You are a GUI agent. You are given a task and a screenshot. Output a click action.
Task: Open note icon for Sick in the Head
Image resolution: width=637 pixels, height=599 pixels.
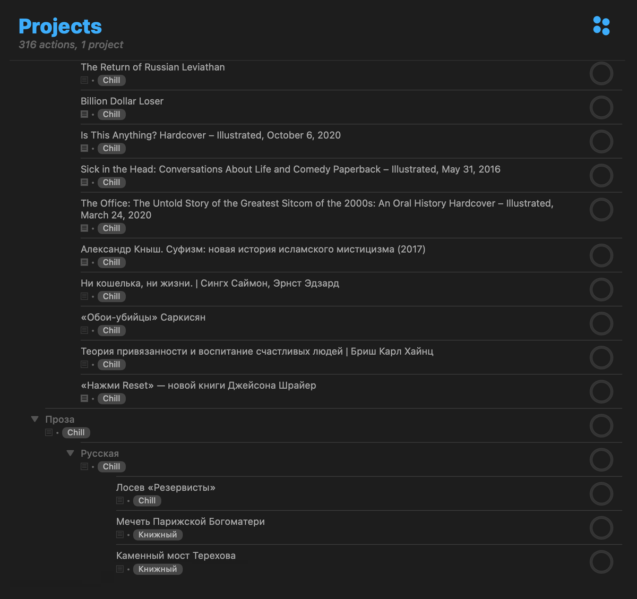pos(84,182)
